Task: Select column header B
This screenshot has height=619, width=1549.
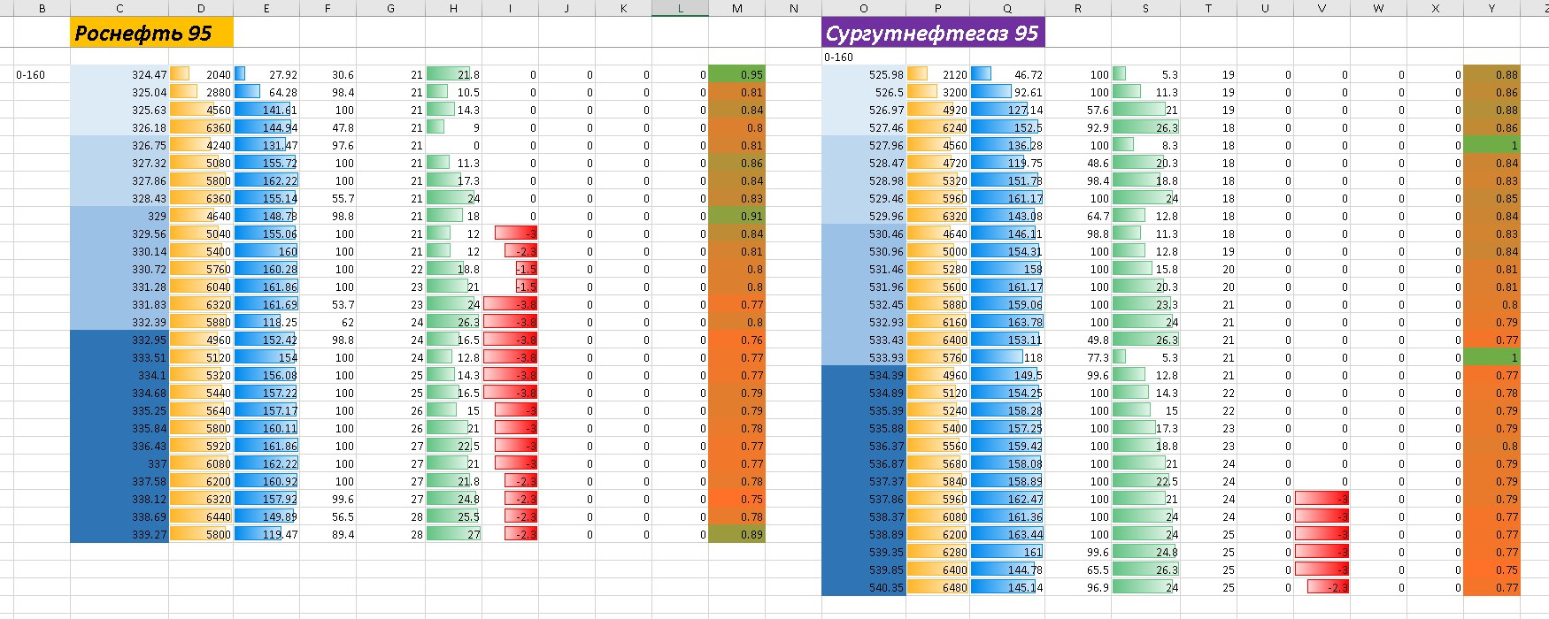Action: tap(42, 8)
